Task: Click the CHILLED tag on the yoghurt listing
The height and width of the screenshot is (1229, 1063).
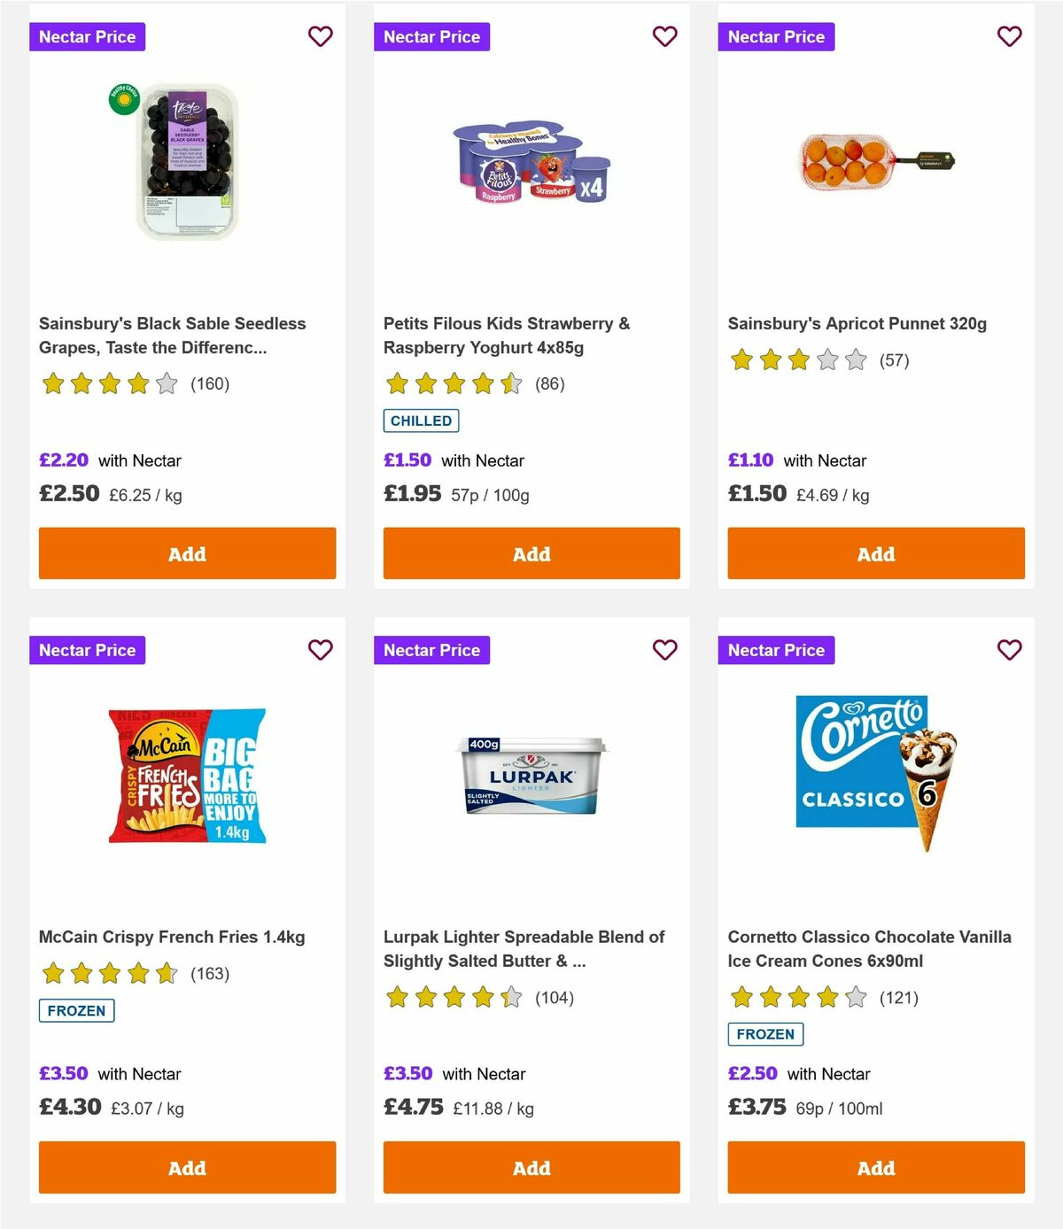Action: [421, 421]
